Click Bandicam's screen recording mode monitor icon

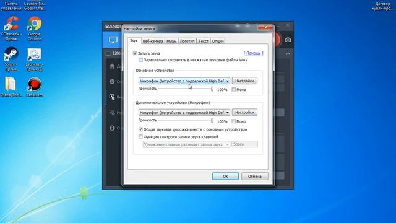(x=113, y=40)
